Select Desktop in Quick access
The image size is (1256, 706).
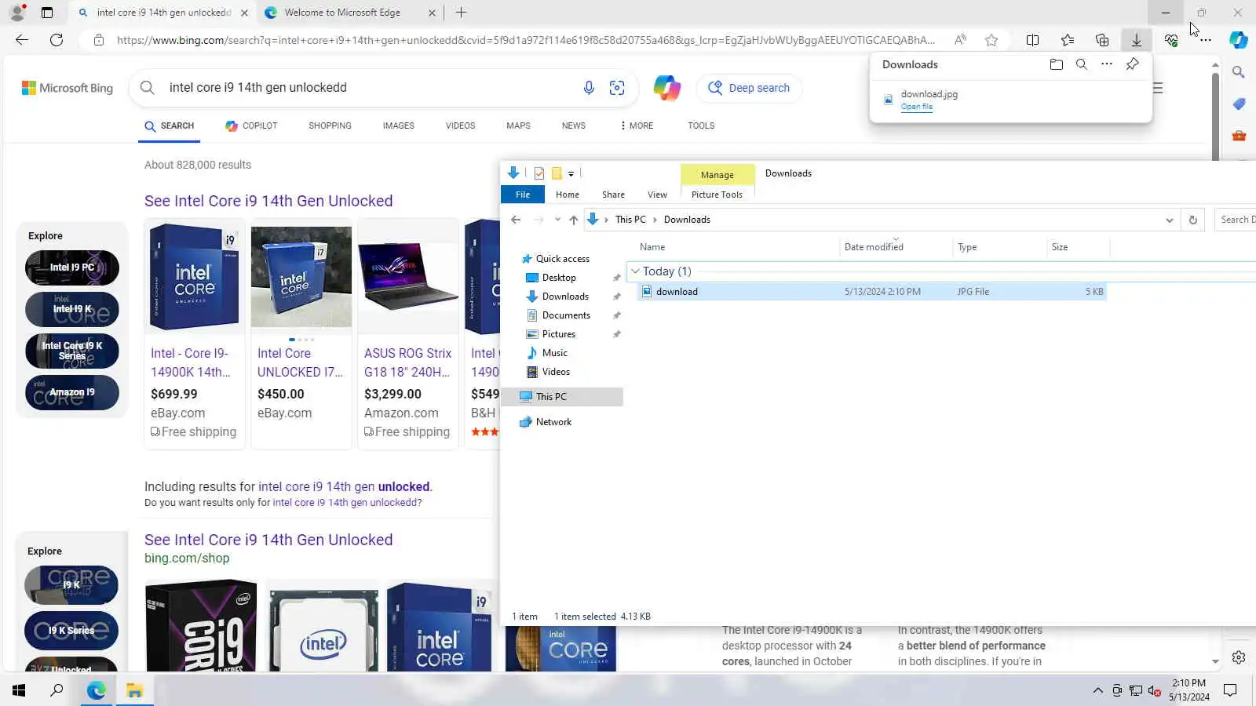tap(559, 278)
